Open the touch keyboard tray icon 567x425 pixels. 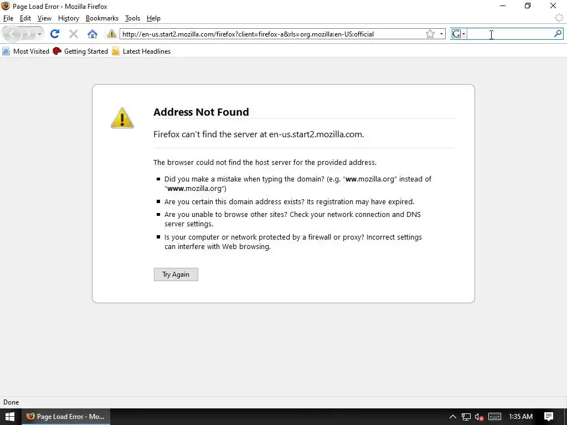tap(494, 417)
